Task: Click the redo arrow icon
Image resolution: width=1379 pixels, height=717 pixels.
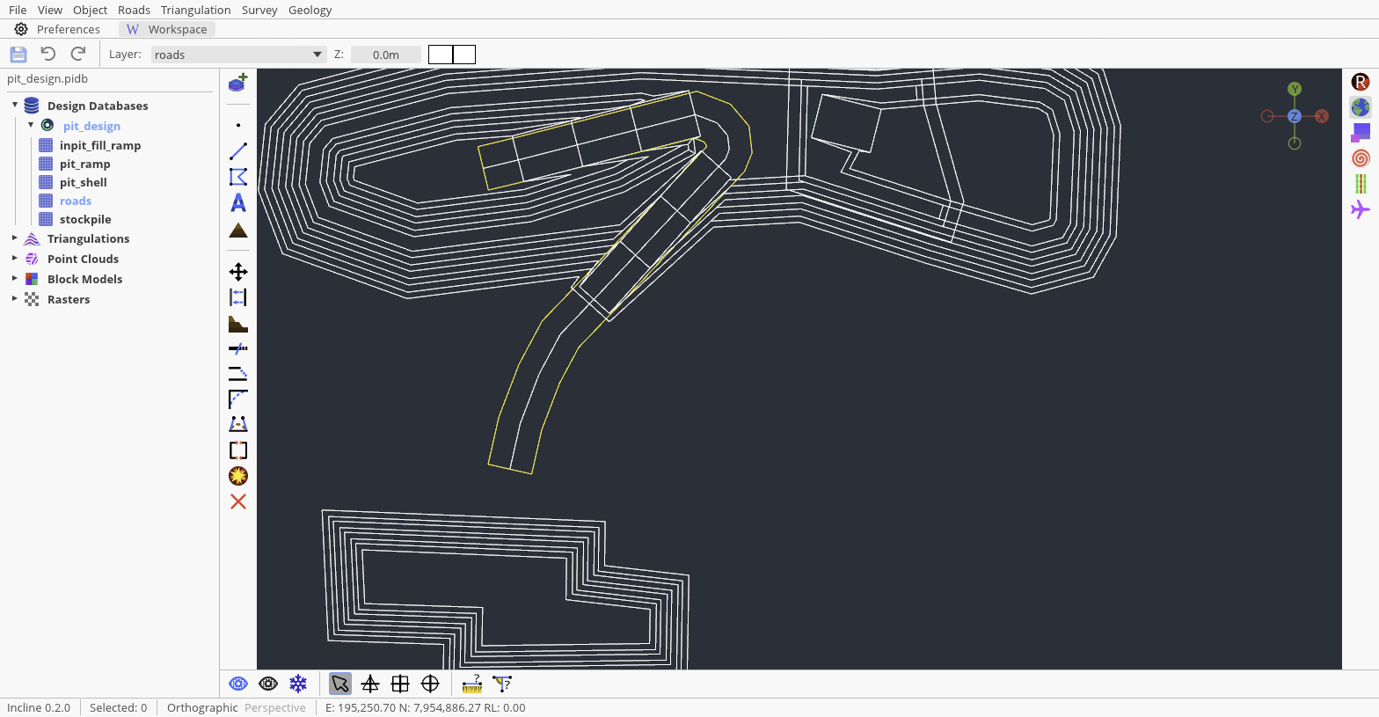Action: (x=78, y=54)
